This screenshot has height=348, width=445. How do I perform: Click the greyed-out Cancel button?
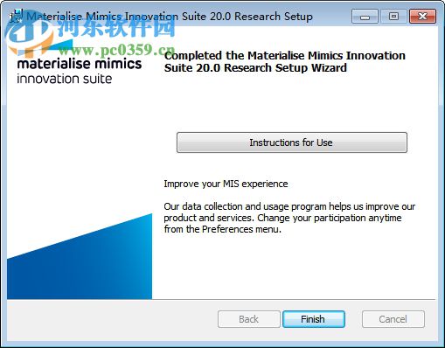[x=393, y=319]
